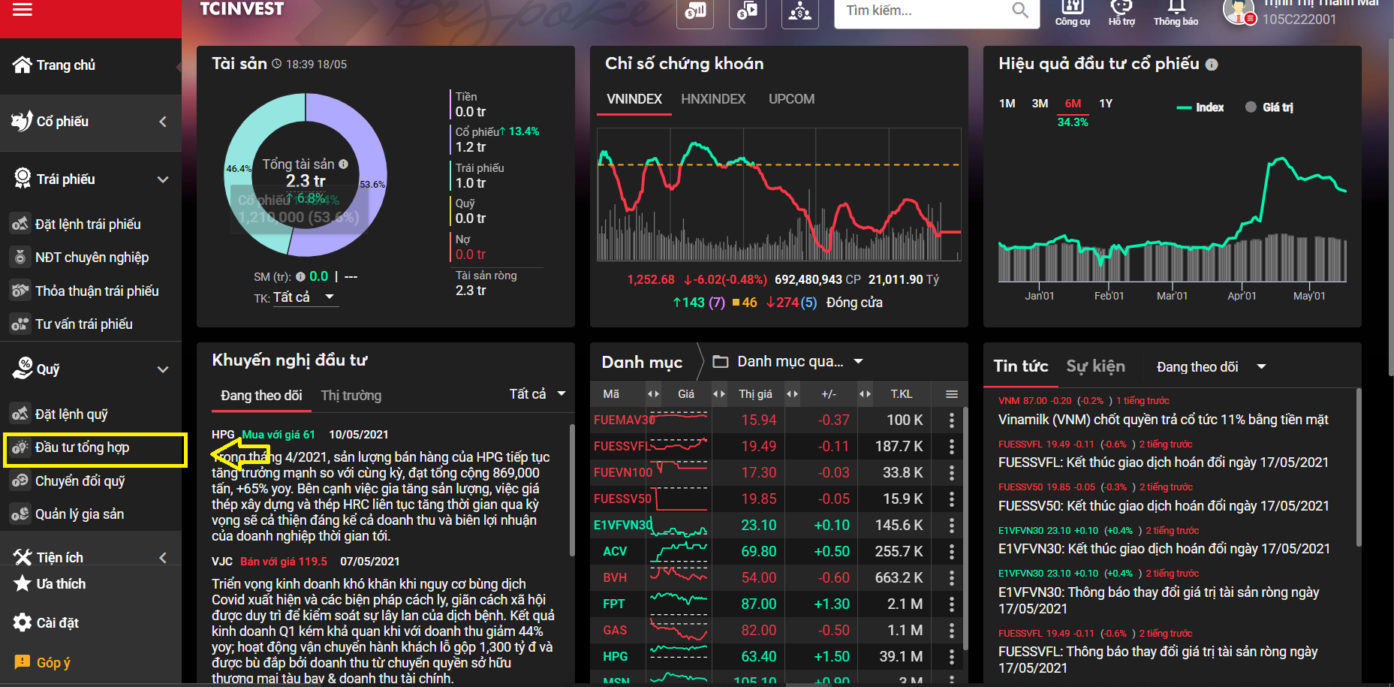Select the 3M period
1394x687 pixels.
1040,104
